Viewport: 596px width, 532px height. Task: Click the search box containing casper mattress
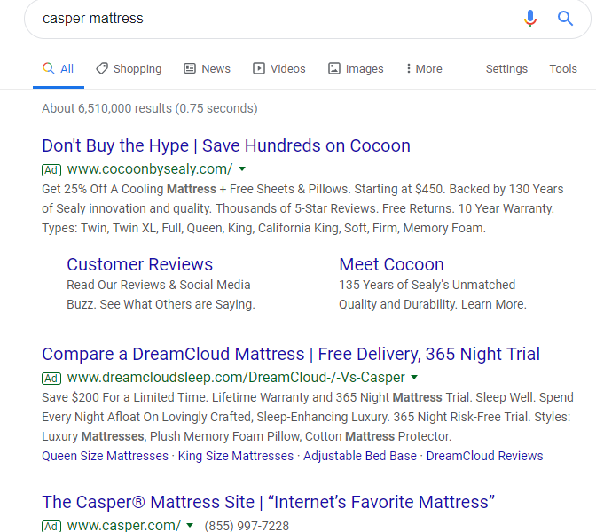(x=308, y=19)
